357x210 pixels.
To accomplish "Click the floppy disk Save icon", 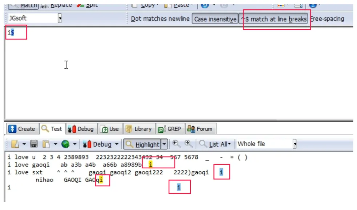I will tap(34, 144).
